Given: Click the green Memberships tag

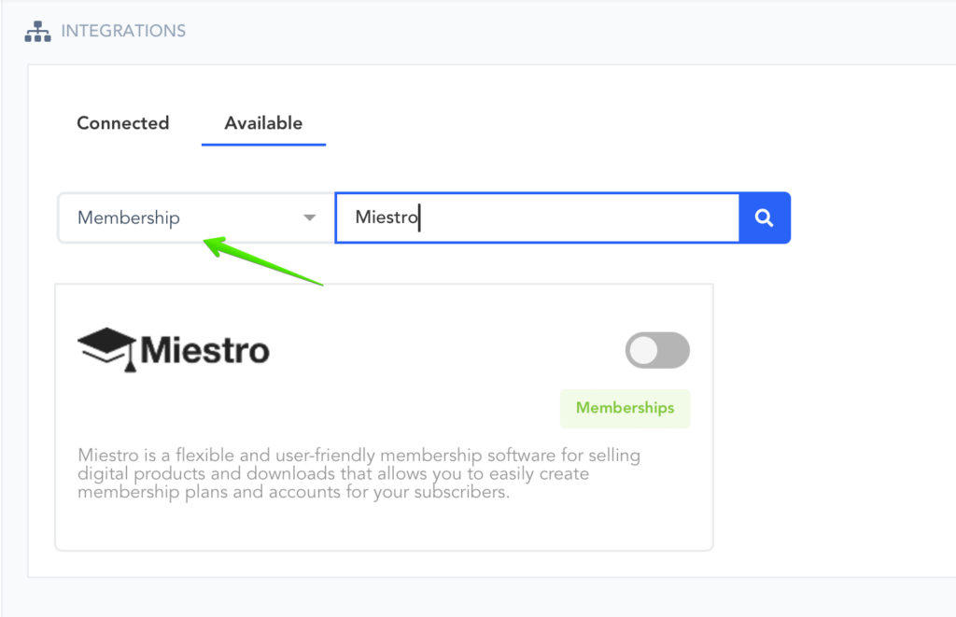Looking at the screenshot, I should pyautogui.click(x=625, y=408).
